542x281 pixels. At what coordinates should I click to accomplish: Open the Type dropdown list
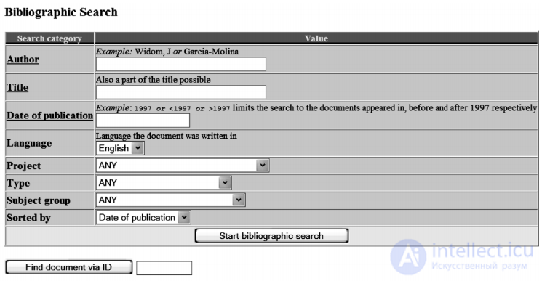point(164,183)
